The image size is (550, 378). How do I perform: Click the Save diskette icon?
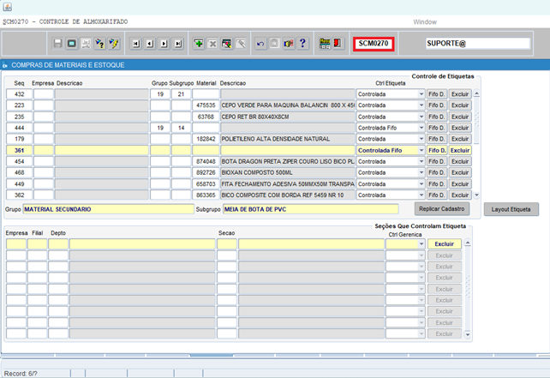tap(58, 44)
